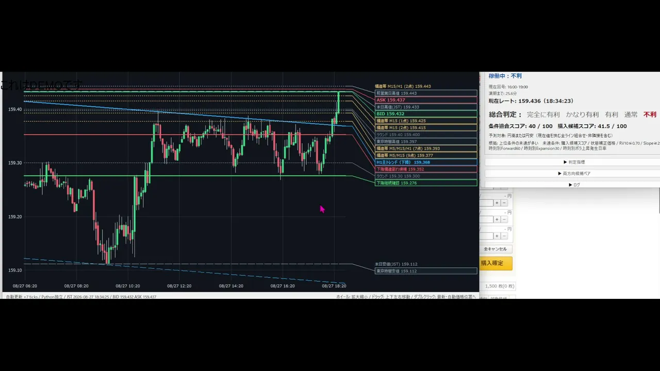
Task: Click the 完全に有利 rating label
Action: coord(543,114)
